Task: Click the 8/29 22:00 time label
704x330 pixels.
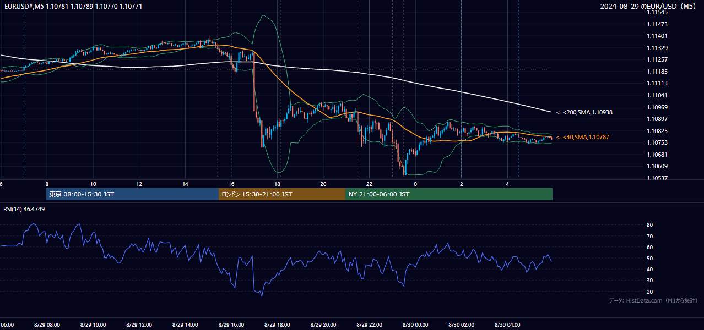Action: coord(369,325)
